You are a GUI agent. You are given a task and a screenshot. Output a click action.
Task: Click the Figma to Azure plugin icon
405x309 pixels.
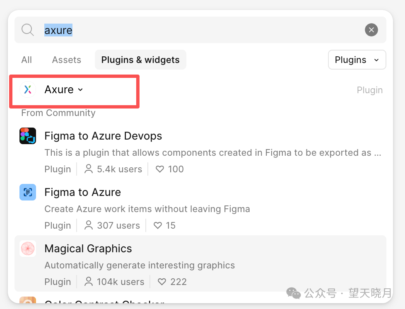28,192
